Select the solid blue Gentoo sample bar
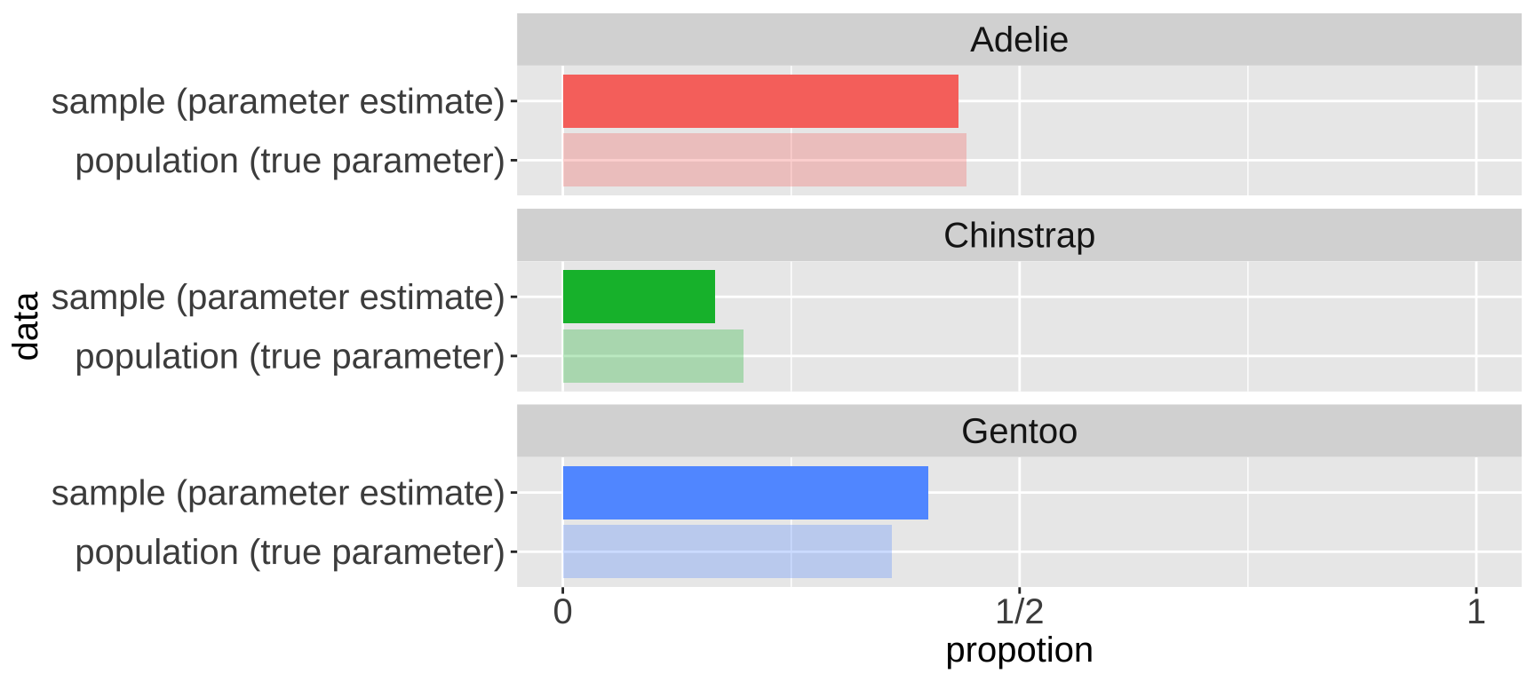The width and height of the screenshot is (1535, 682). pyautogui.click(x=745, y=493)
